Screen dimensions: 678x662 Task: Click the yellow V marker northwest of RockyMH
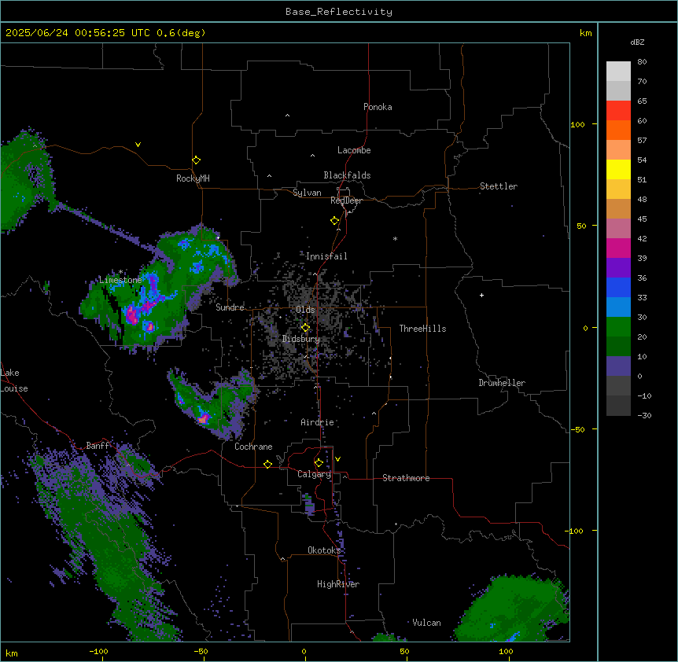[138, 145]
